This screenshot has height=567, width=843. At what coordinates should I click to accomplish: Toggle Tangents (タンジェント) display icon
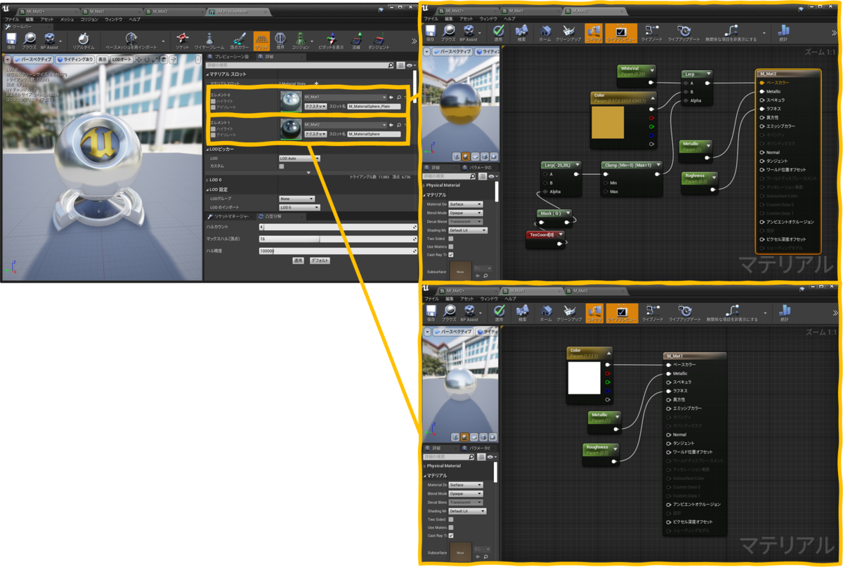coord(379,41)
